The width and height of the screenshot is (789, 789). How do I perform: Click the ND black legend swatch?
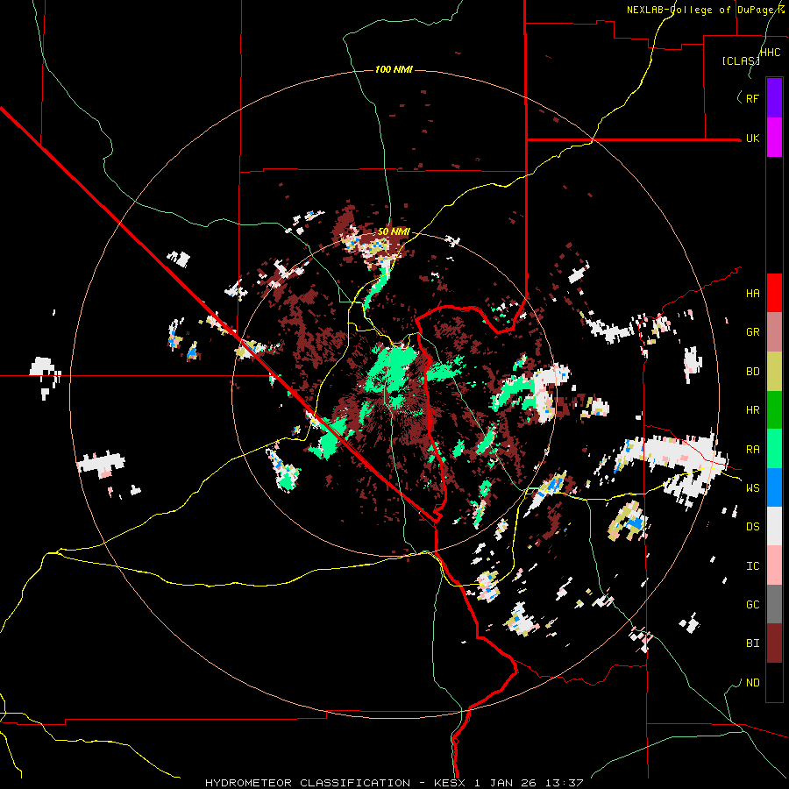774,682
